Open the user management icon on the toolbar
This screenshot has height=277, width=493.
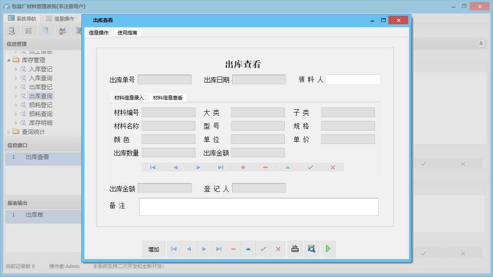(x=62, y=30)
